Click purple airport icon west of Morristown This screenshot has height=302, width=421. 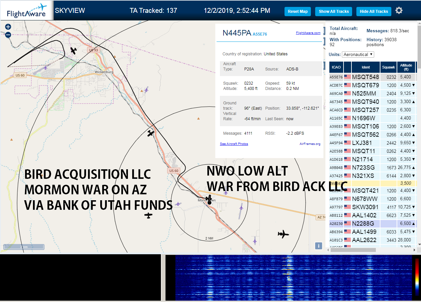(x=178, y=204)
